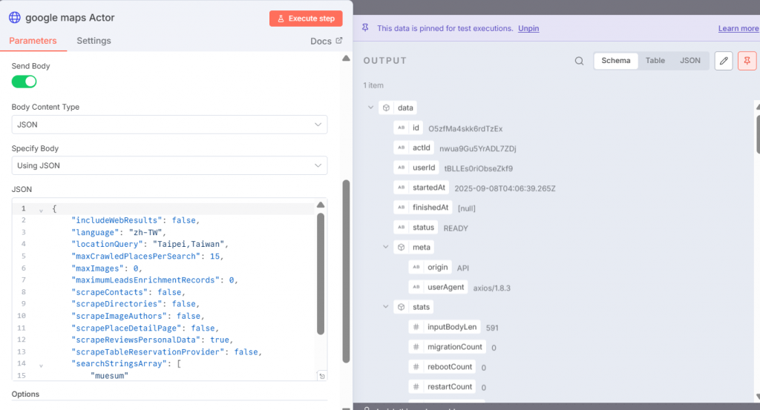Image resolution: width=760 pixels, height=410 pixels.
Task: Select the userId field pill
Action: [416, 168]
